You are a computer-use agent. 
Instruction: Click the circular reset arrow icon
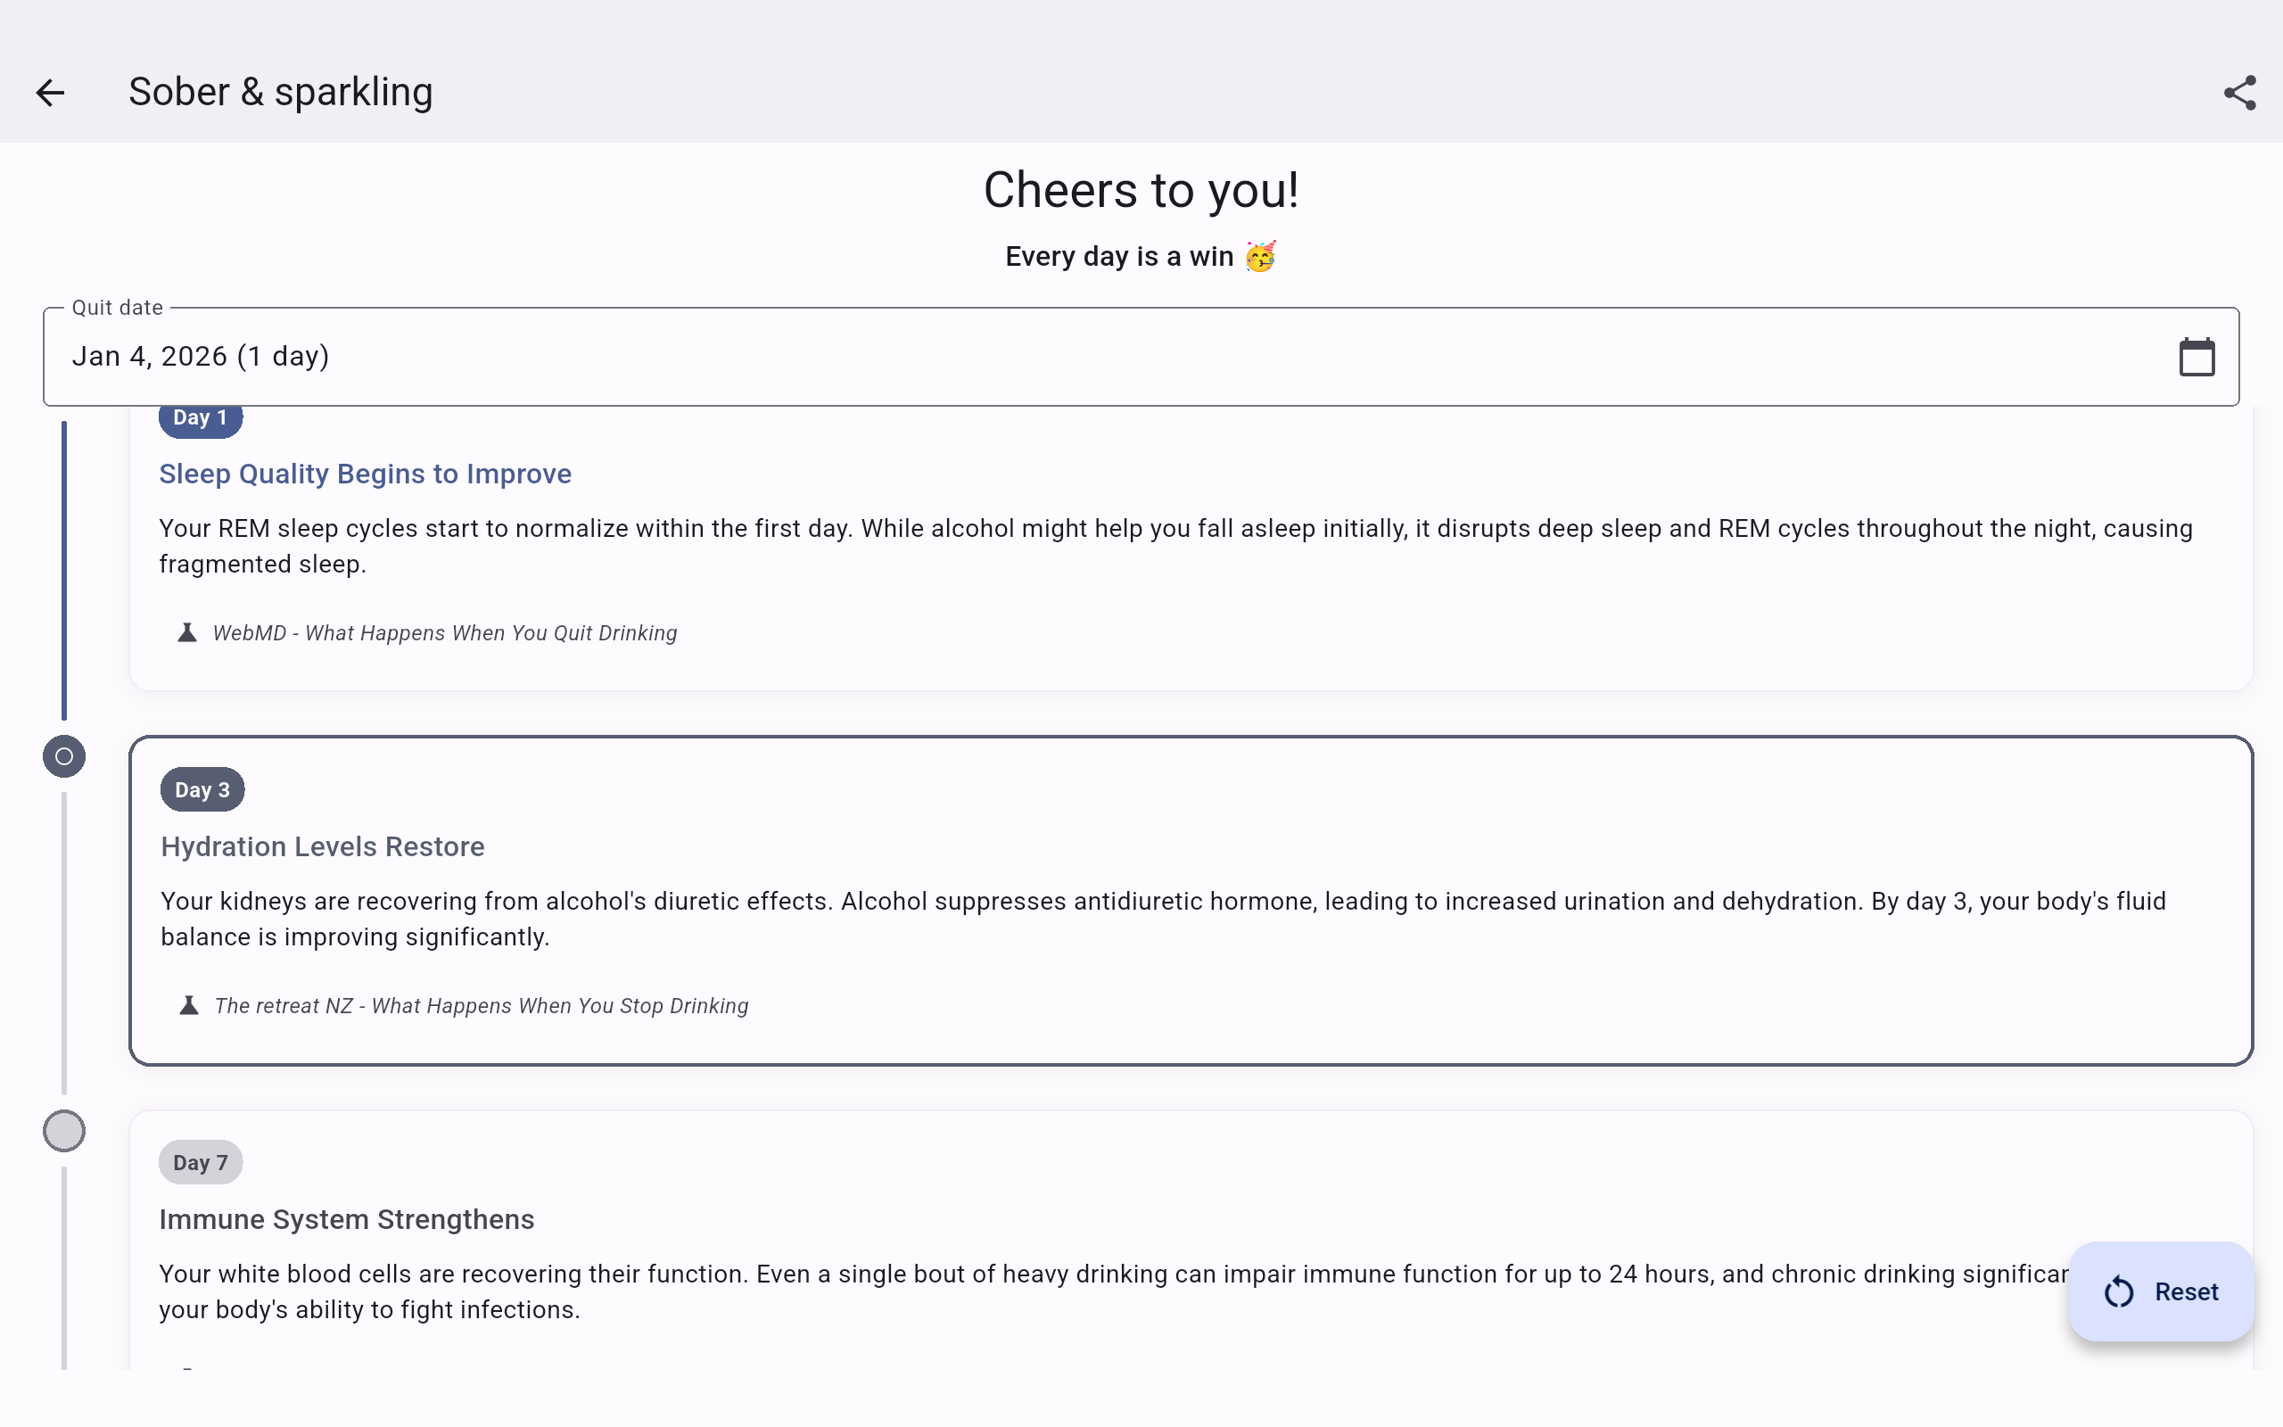point(2119,1291)
